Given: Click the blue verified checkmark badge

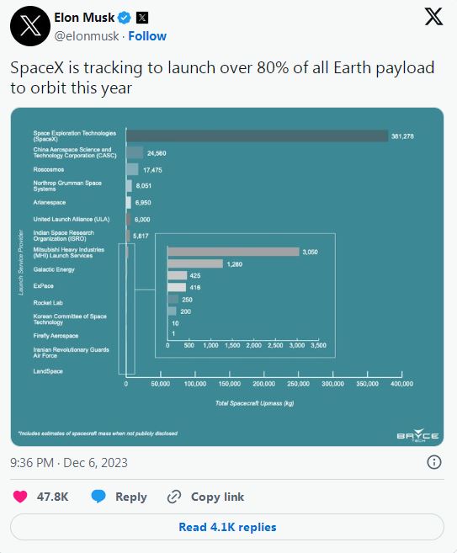Looking at the screenshot, I should (124, 18).
